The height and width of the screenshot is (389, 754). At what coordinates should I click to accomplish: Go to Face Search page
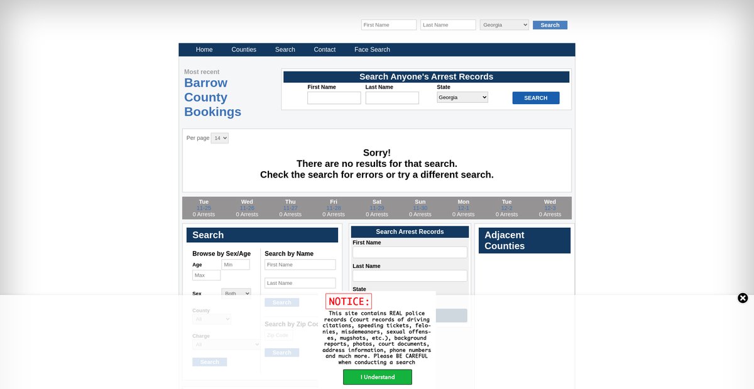pos(372,50)
